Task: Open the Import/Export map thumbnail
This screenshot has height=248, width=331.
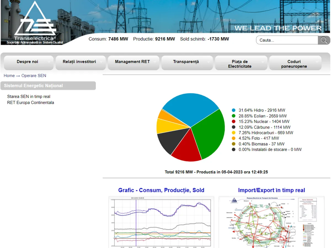Action: 271,222
